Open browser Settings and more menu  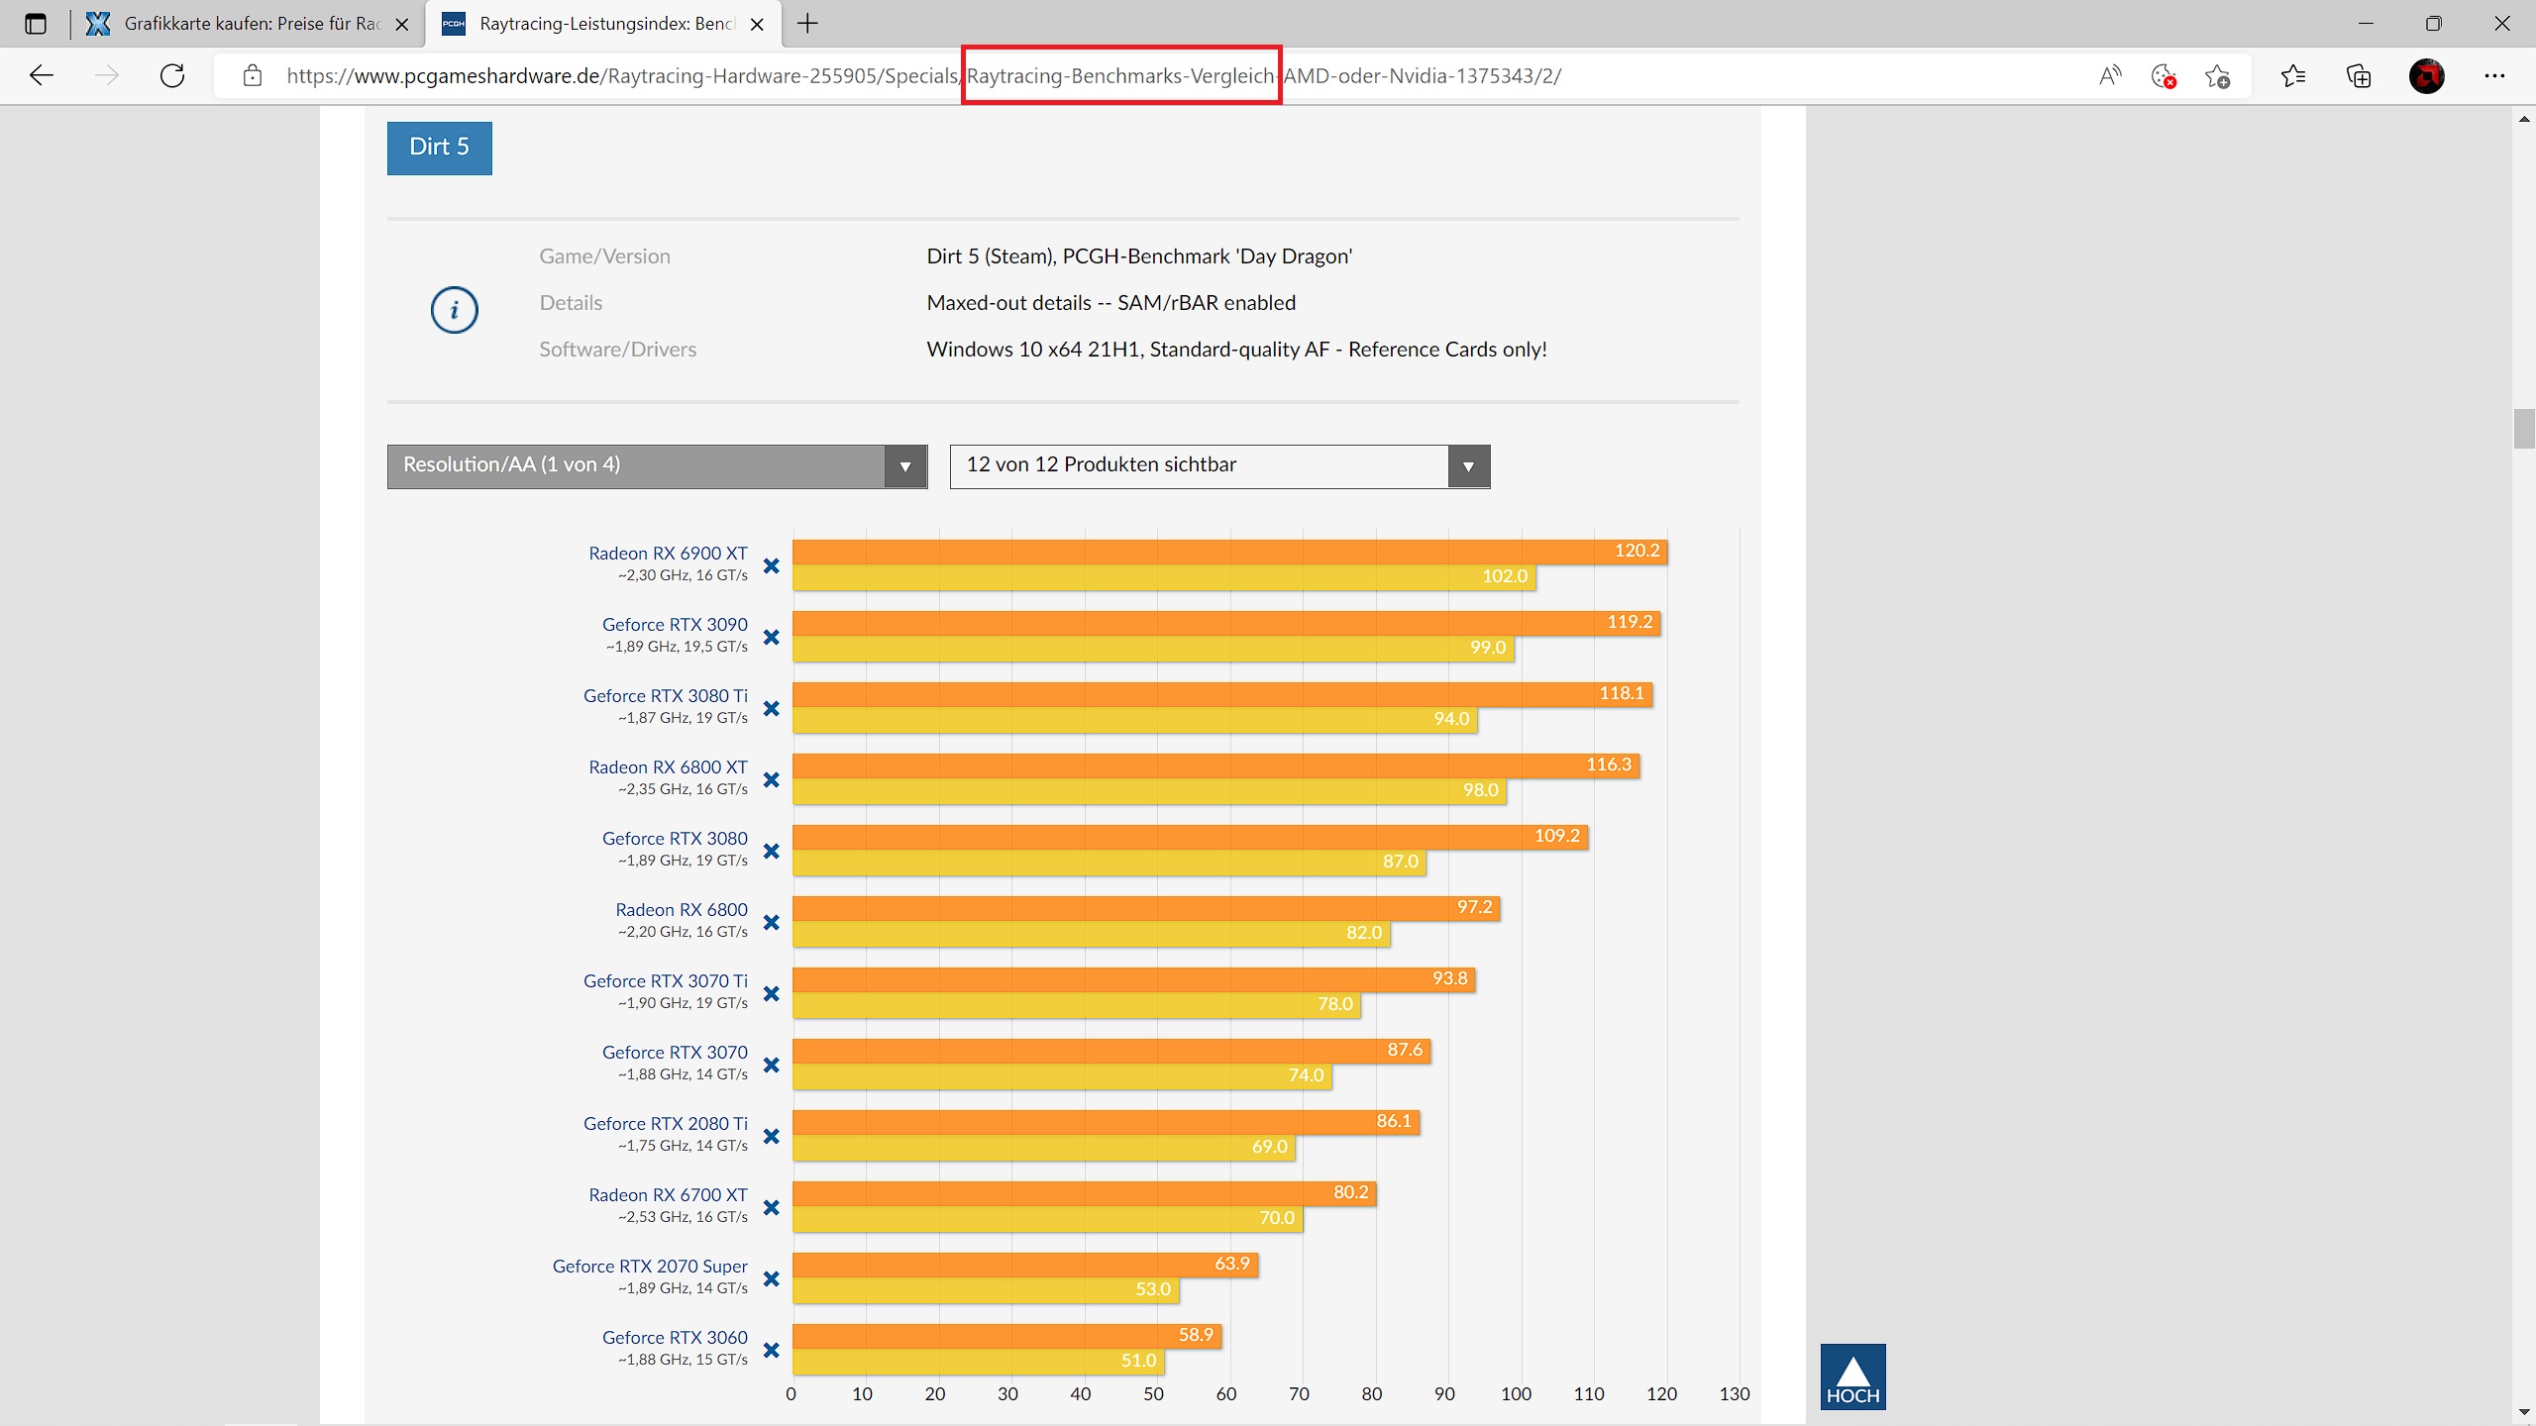[x=2494, y=75]
